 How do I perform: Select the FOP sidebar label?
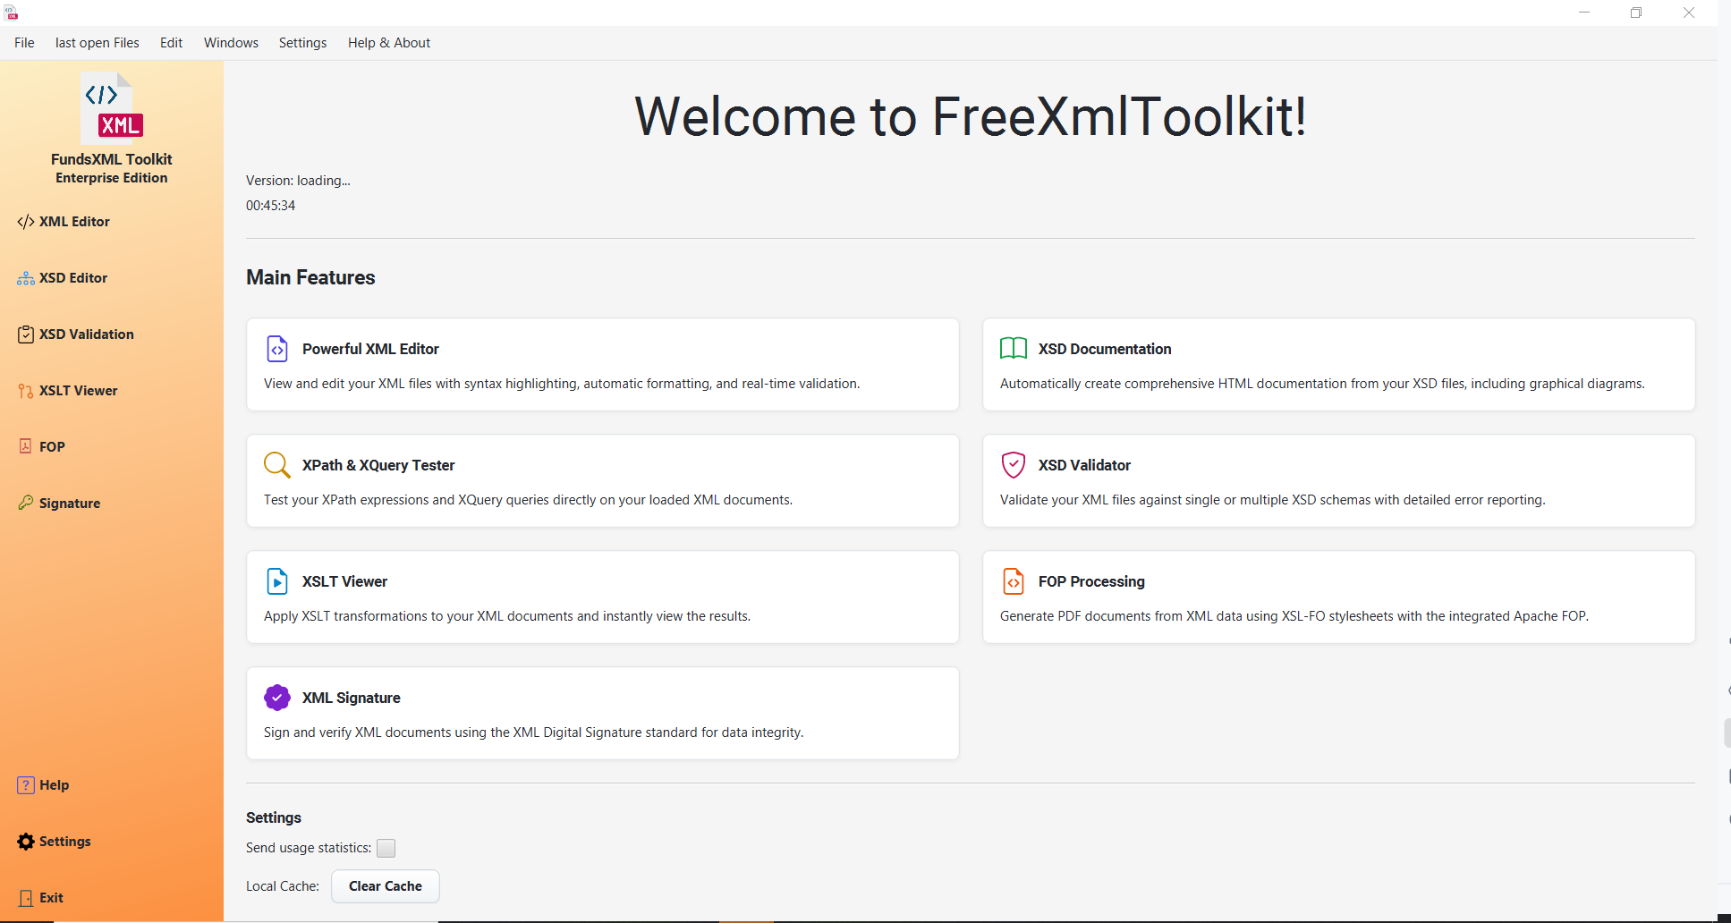[x=52, y=447]
